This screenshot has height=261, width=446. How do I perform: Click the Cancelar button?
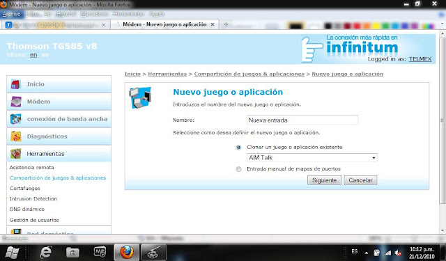pyautogui.click(x=360, y=180)
